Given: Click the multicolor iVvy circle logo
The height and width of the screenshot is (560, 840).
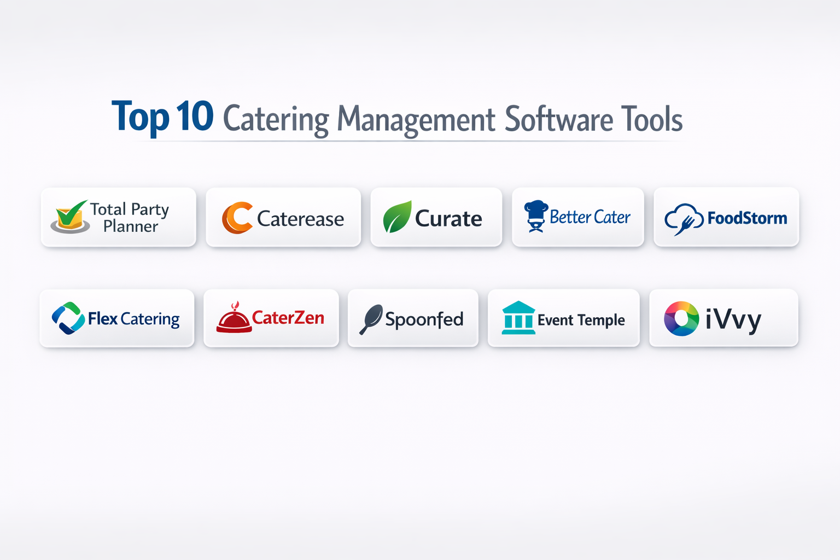Looking at the screenshot, I should (x=681, y=318).
